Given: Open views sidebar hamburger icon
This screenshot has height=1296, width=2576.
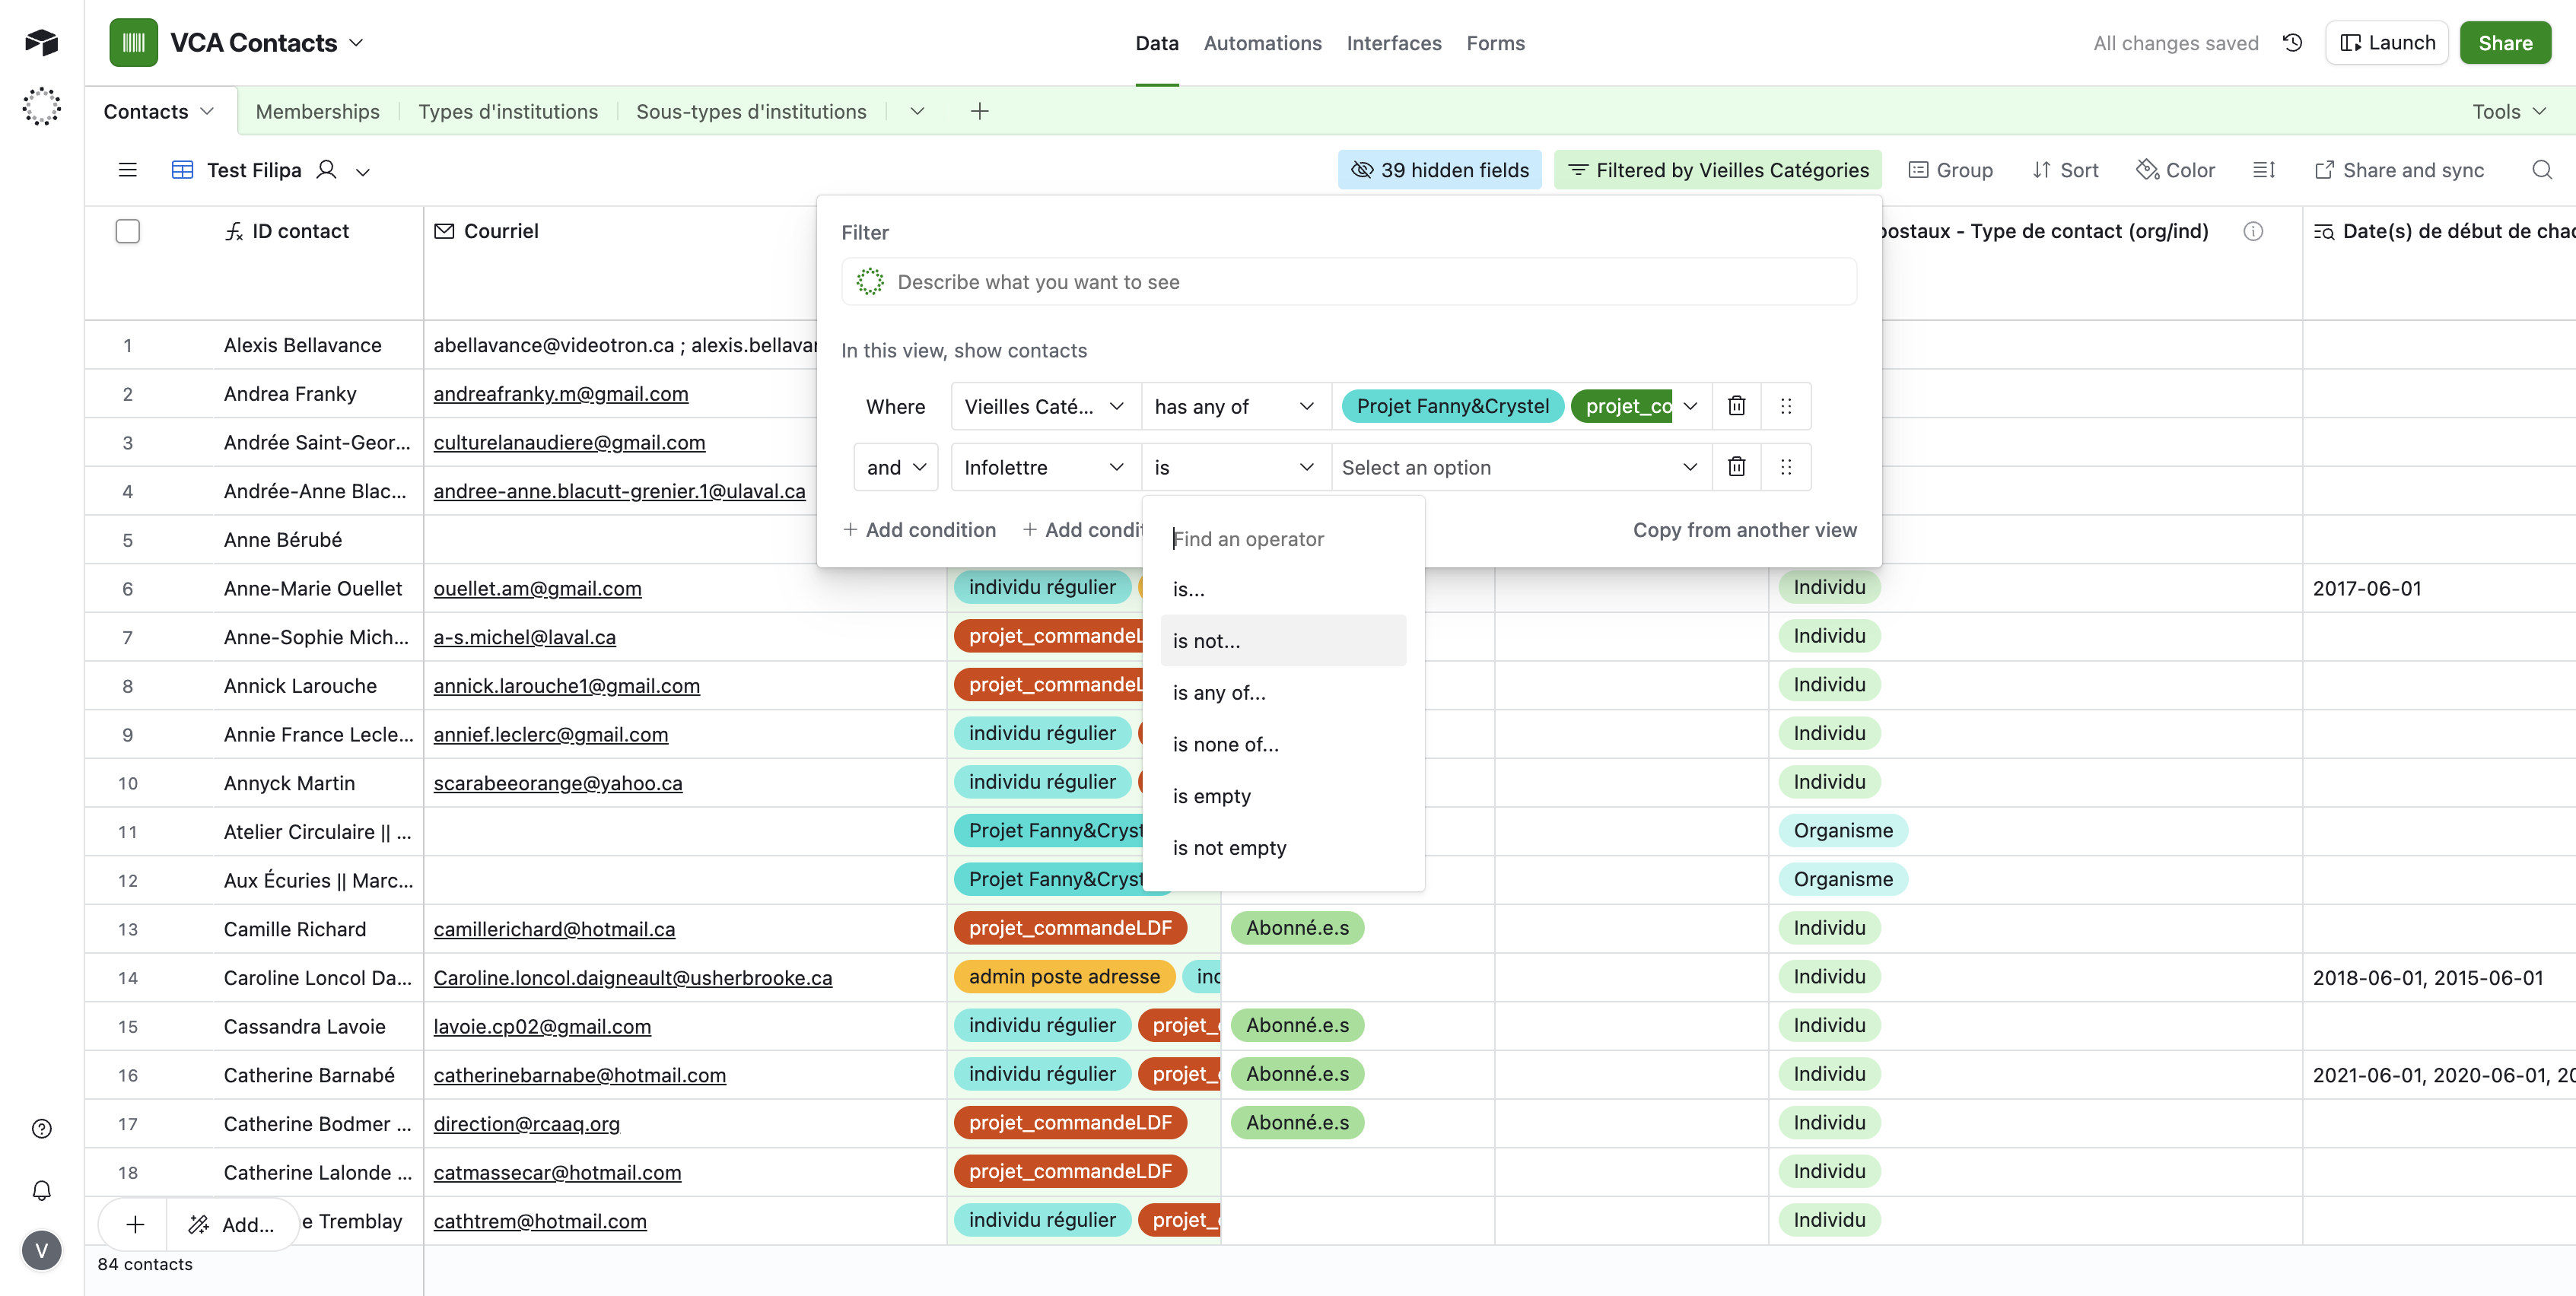Looking at the screenshot, I should [128, 170].
